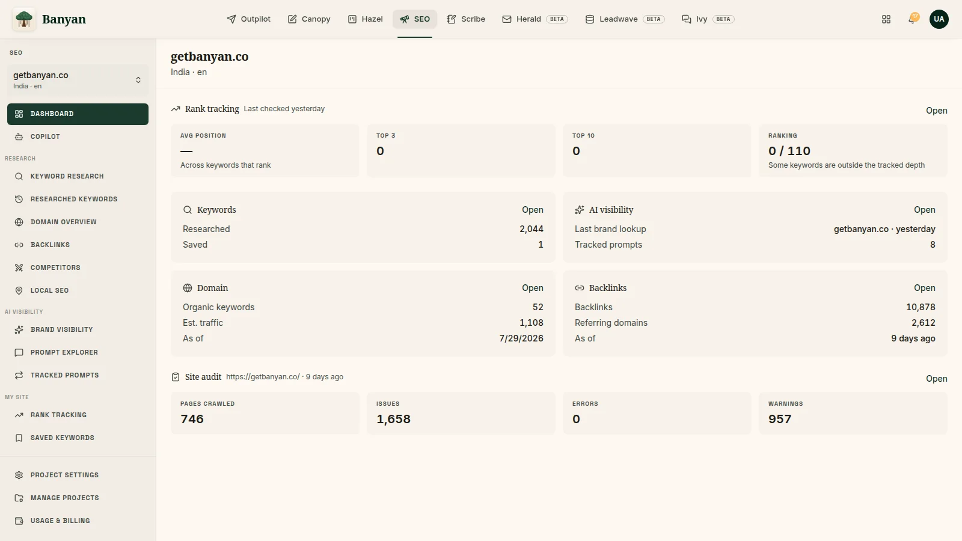Click the Avg Position stat card
Image resolution: width=962 pixels, height=541 pixels.
pyautogui.click(x=265, y=151)
